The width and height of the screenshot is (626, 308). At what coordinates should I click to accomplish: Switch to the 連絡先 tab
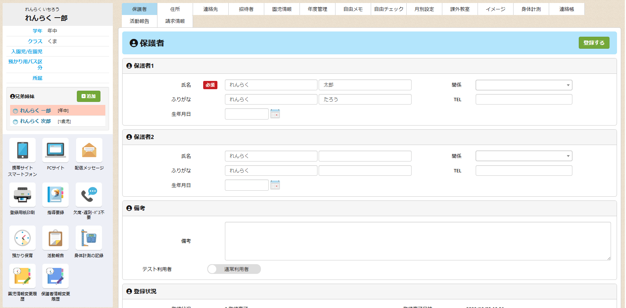click(x=211, y=9)
